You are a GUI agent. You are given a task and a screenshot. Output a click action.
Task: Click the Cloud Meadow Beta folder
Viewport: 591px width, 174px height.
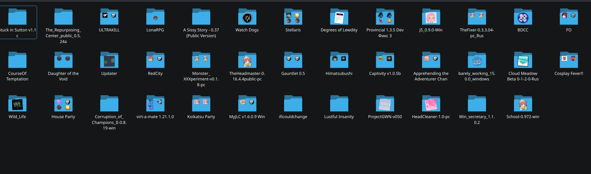(x=523, y=61)
